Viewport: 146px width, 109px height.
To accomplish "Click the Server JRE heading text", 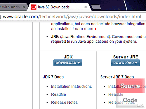I will pyautogui.click(x=126, y=57).
